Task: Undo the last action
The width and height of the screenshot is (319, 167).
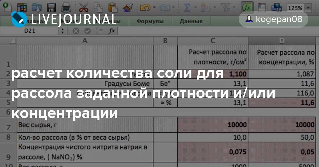Action: tap(145, 7)
